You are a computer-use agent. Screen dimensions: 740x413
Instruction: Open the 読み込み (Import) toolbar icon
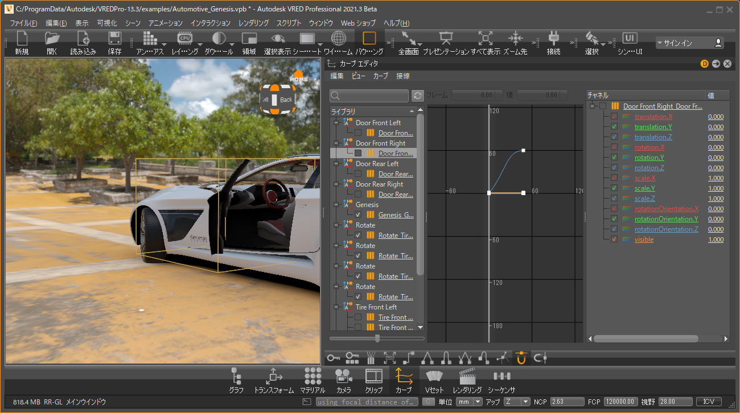pos(83,39)
